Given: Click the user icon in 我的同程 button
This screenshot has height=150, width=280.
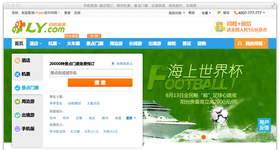Looking at the screenshot, I should pyautogui.click(x=240, y=43).
